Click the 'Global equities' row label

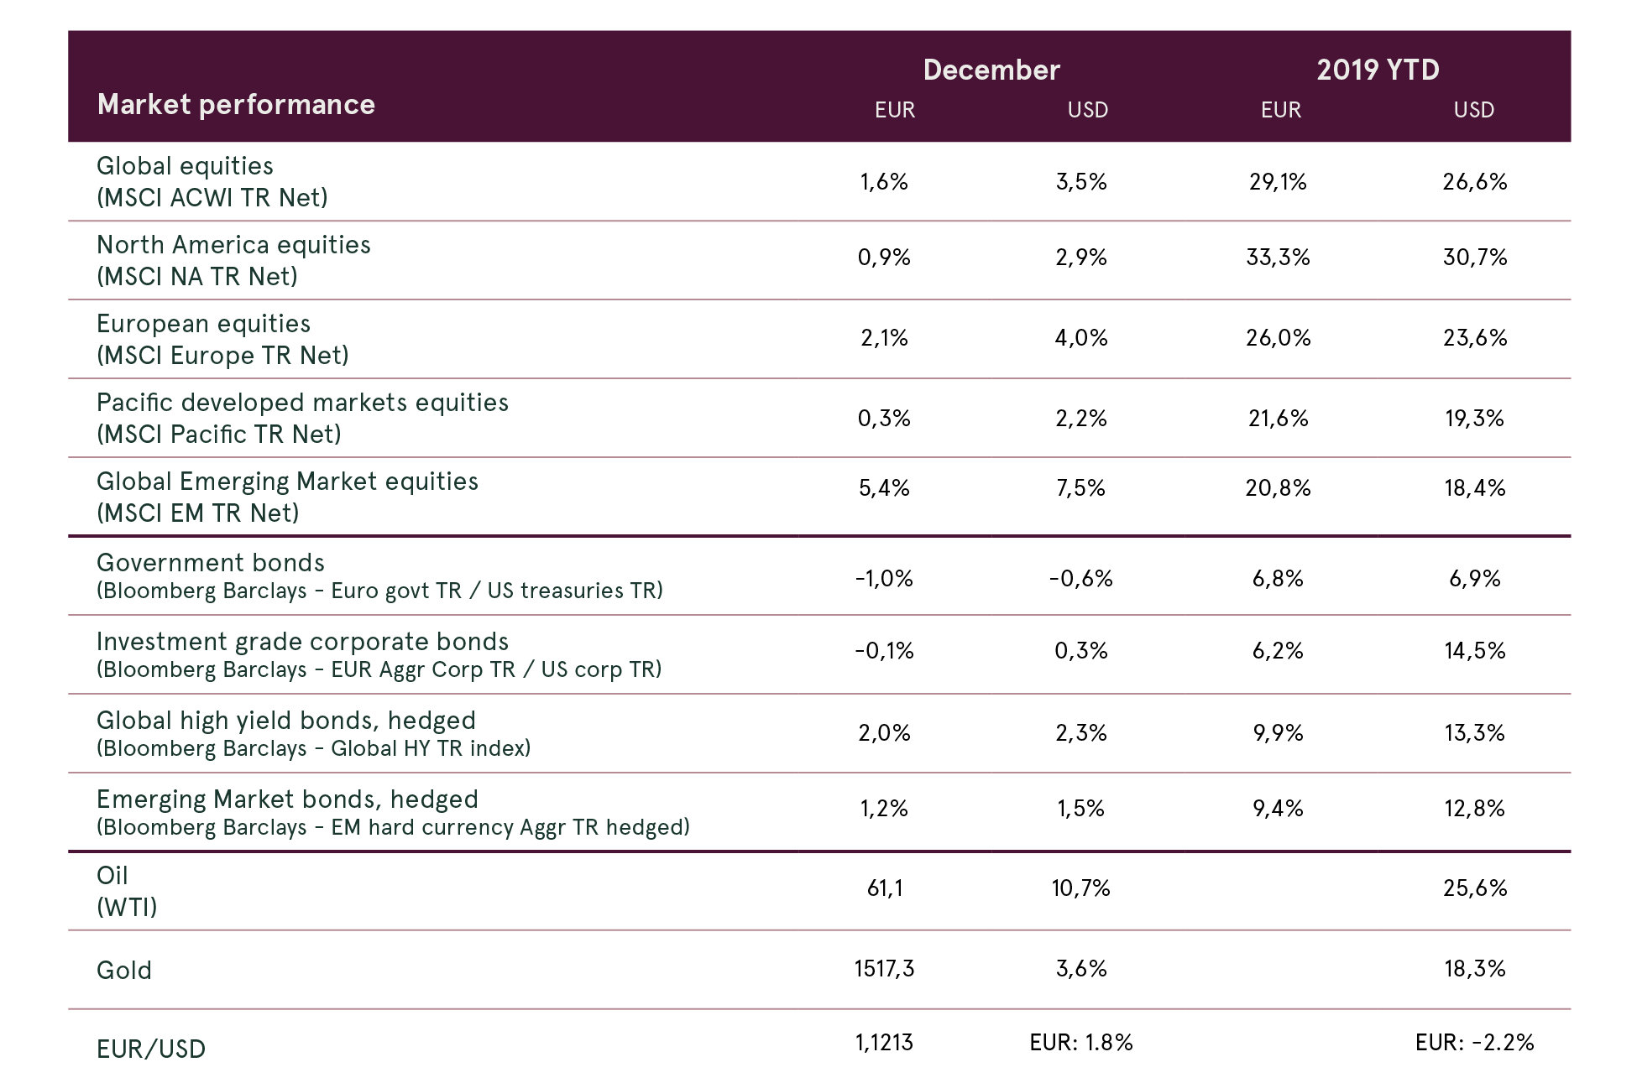[x=185, y=167]
